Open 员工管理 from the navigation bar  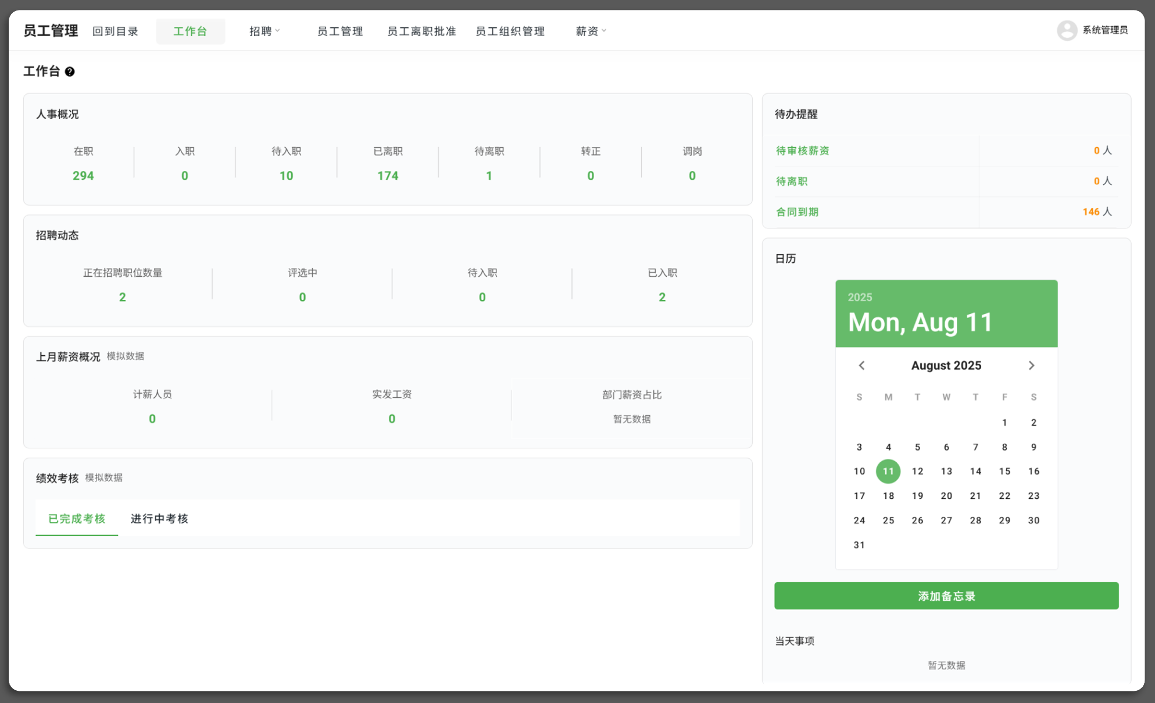click(340, 31)
